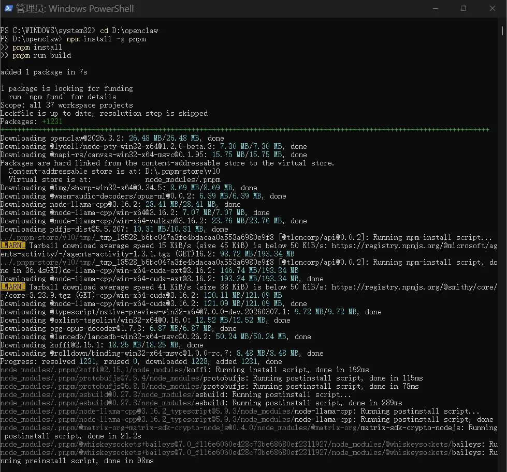Click the second yellow WARN badge
The width and height of the screenshot is (507, 472).
(13, 287)
